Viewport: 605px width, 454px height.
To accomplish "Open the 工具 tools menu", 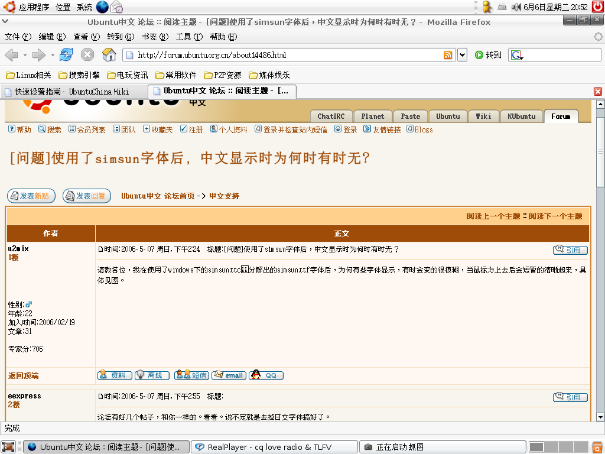I will point(189,37).
